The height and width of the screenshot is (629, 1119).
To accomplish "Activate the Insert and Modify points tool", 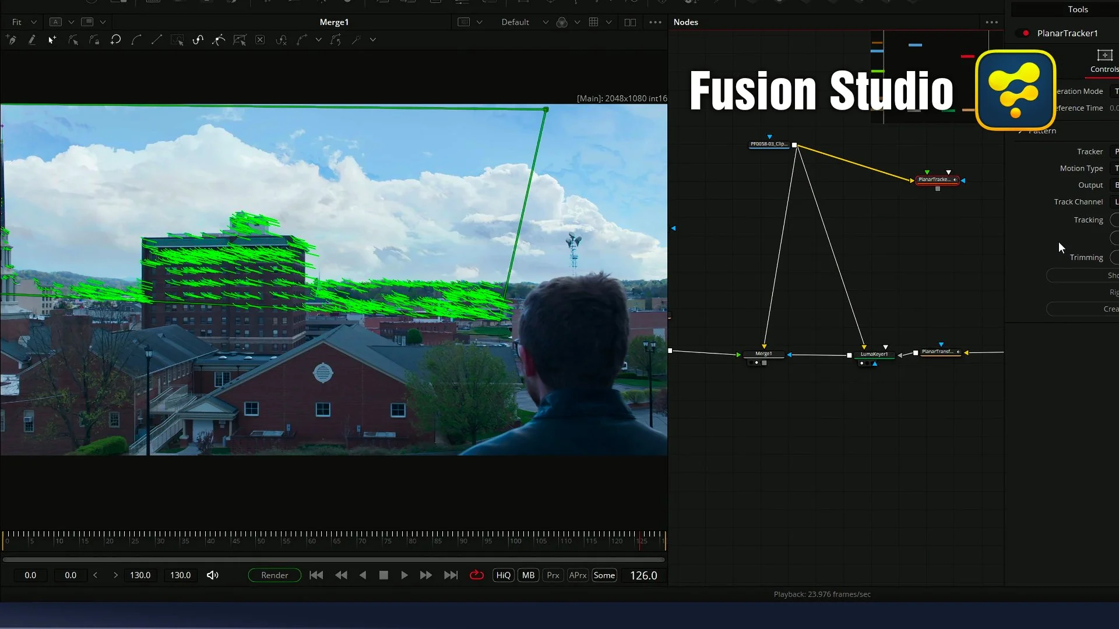I will (52, 40).
